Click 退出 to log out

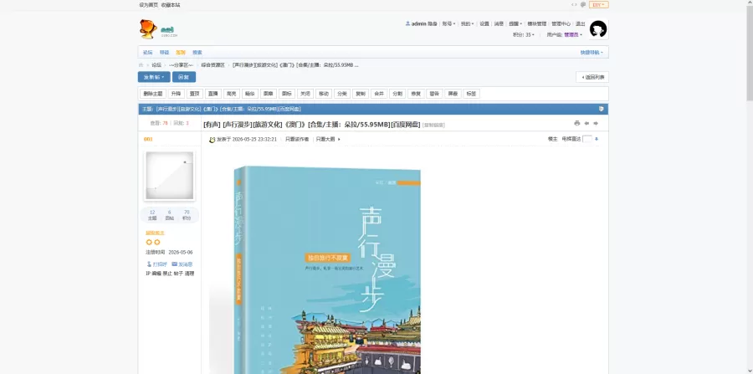[x=580, y=23]
